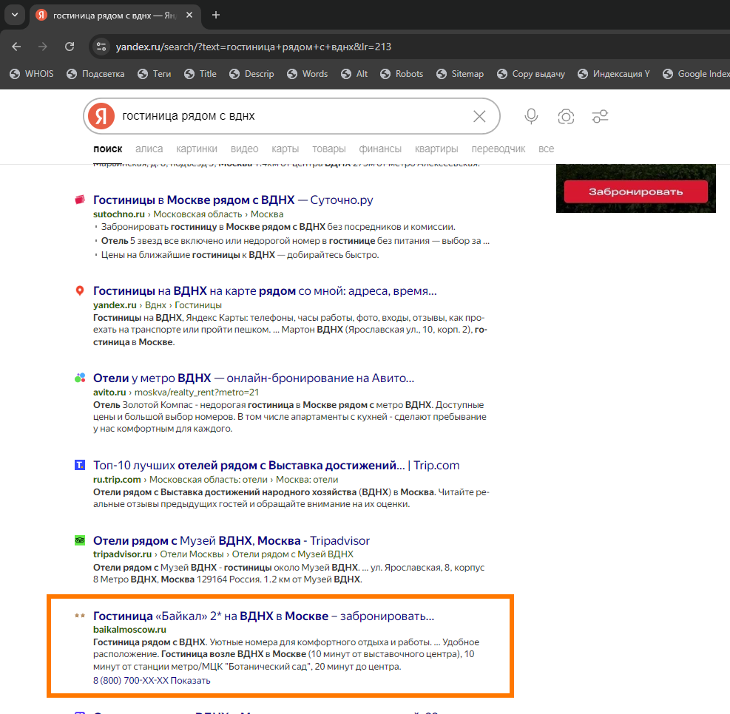This screenshot has width=730, height=714.
Task: Go back to previous page
Action: pos(16,47)
